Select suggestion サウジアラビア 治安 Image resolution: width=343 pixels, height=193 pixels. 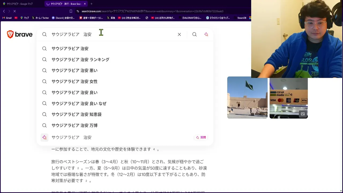[125, 49]
